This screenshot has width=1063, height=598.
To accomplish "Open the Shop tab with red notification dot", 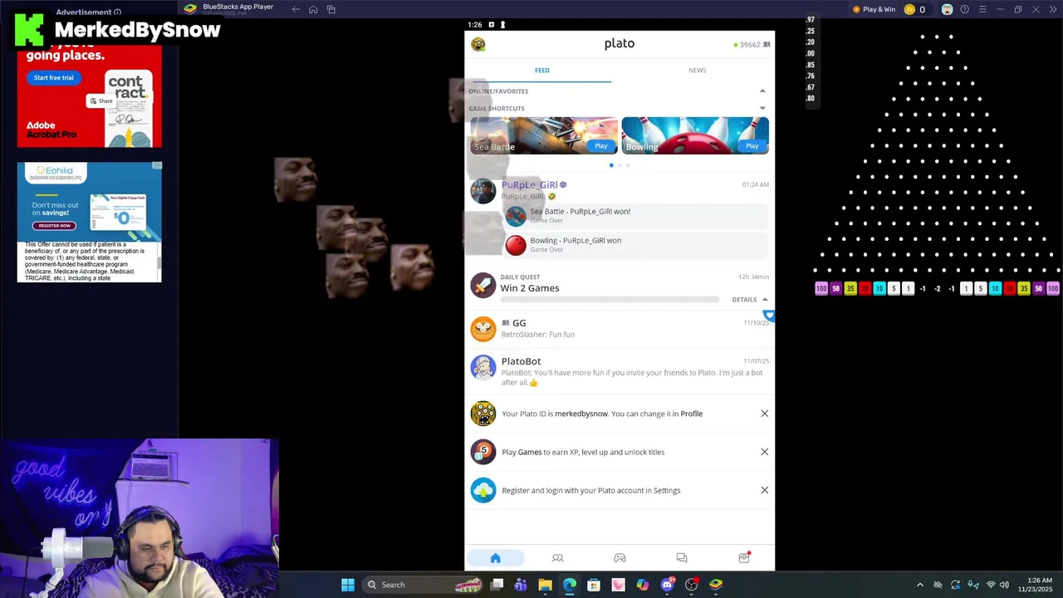I will 744,557.
